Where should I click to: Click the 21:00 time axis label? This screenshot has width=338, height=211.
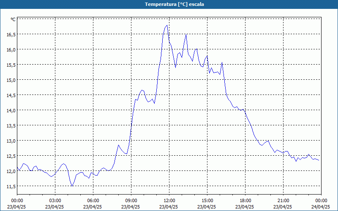[283, 201]
